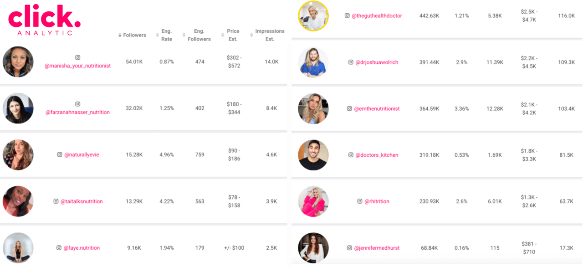Screen dimensions: 583x267
Task: Click the yellow-ringed profile photo of @theguthealthdoctor
Action: tap(313, 15)
